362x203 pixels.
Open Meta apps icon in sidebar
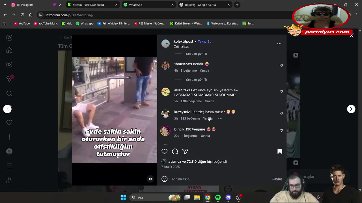[9, 180]
